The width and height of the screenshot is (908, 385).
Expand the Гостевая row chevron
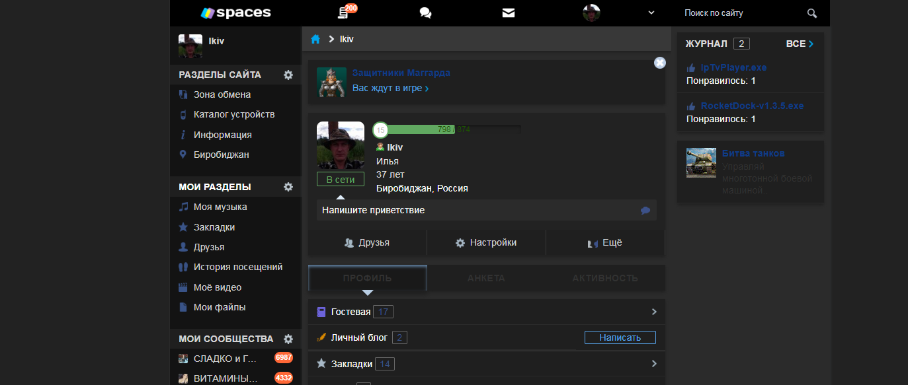654,311
